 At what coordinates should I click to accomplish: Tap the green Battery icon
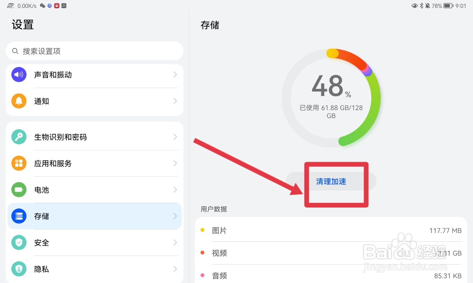[19, 190]
